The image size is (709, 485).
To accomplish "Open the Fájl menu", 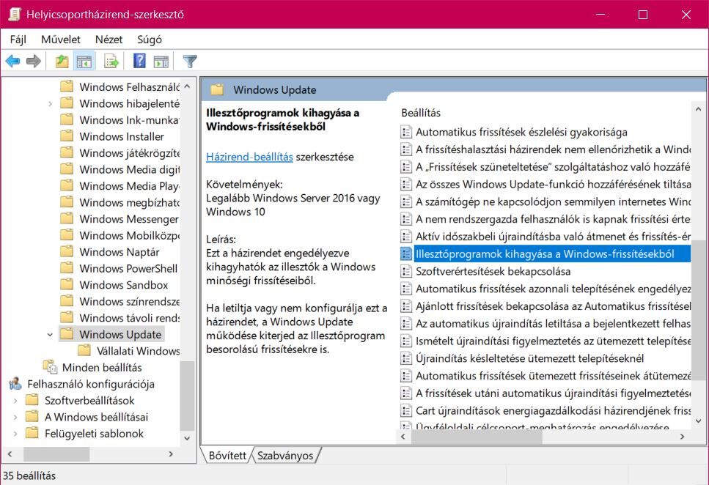I will pos(18,40).
